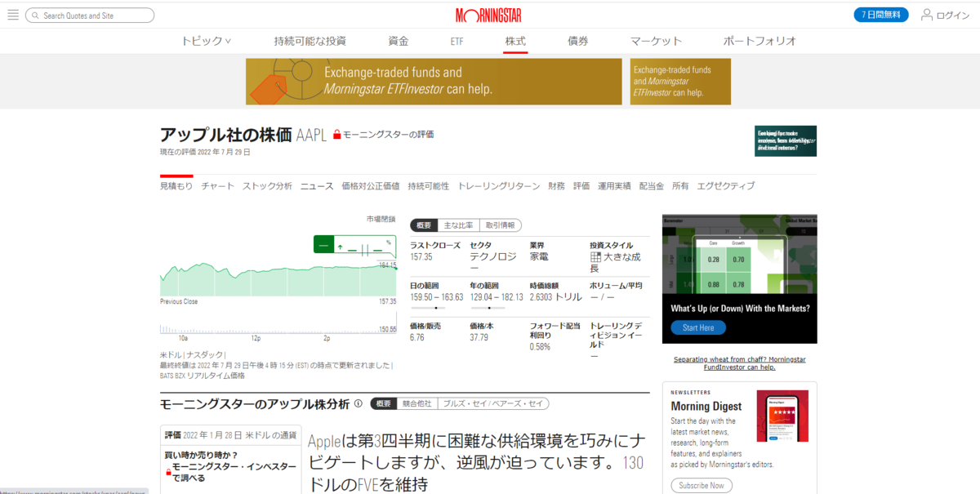
Task: Click the Subscribe Now button
Action: (702, 485)
